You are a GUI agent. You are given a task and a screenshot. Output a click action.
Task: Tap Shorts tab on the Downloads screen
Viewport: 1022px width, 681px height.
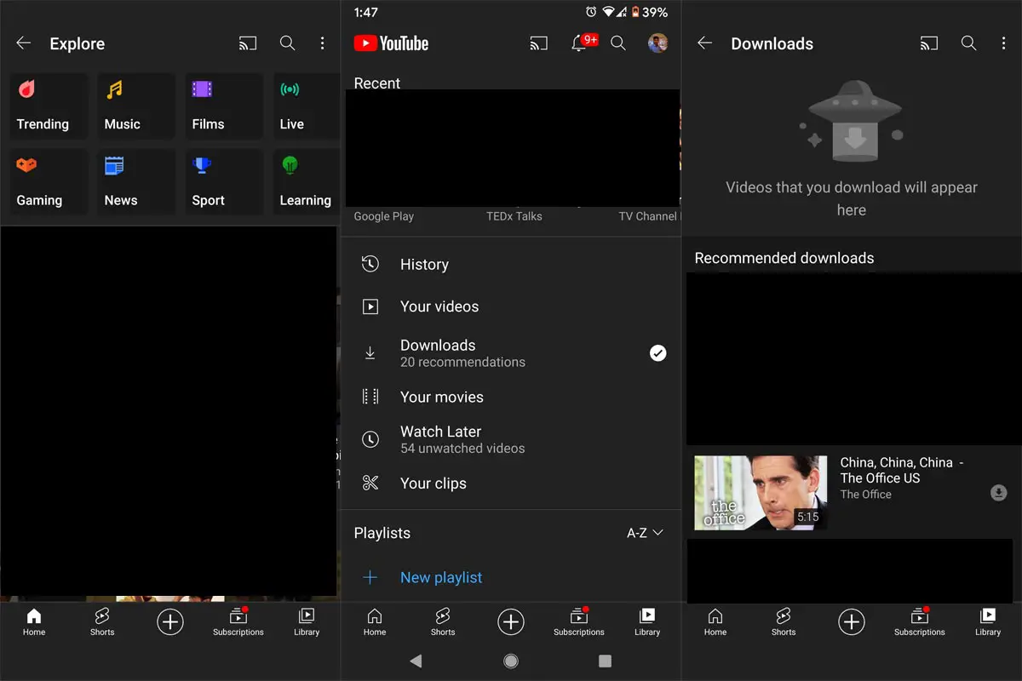pyautogui.click(x=784, y=622)
